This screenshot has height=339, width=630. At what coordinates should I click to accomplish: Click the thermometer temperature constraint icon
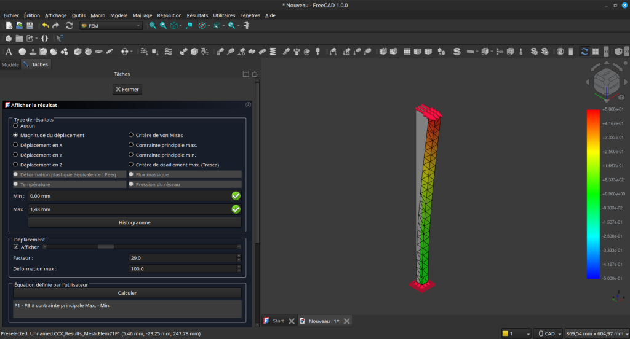(520, 52)
